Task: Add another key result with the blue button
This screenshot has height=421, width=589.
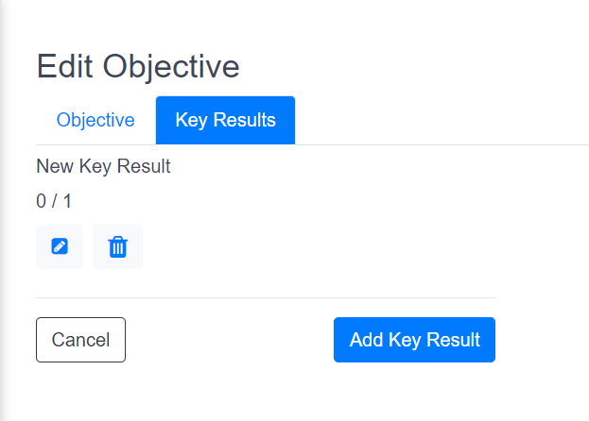Action: 414,340
